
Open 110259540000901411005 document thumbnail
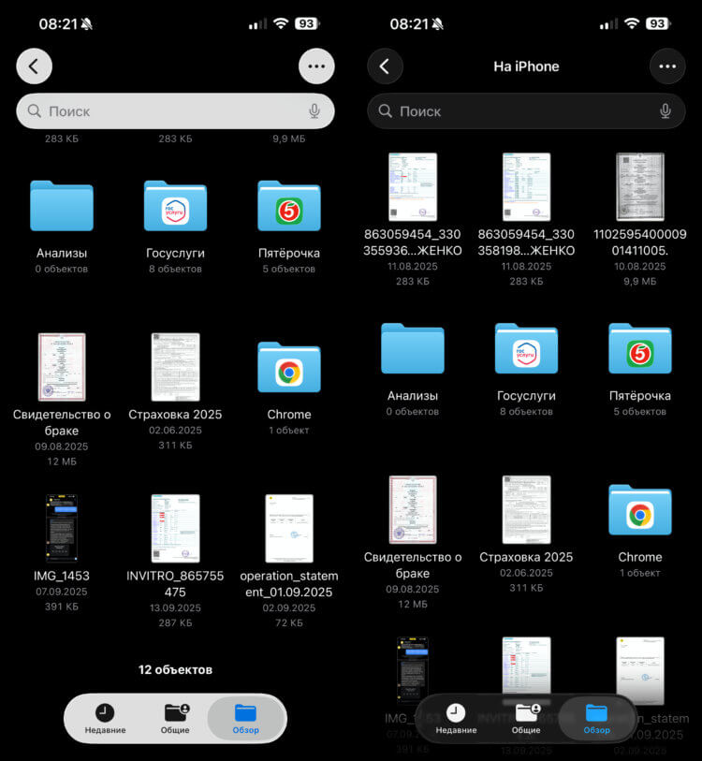(640, 187)
